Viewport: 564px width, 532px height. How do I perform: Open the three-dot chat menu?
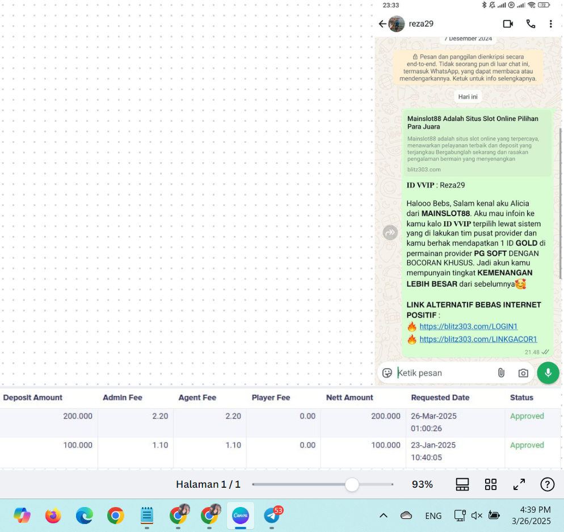coord(551,24)
